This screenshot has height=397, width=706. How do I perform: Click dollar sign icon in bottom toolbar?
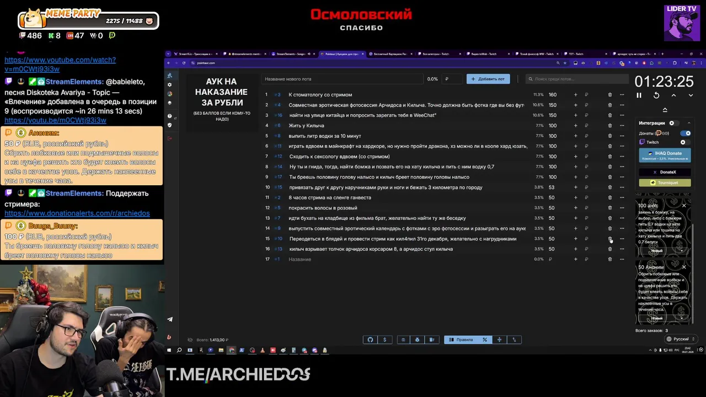384,340
